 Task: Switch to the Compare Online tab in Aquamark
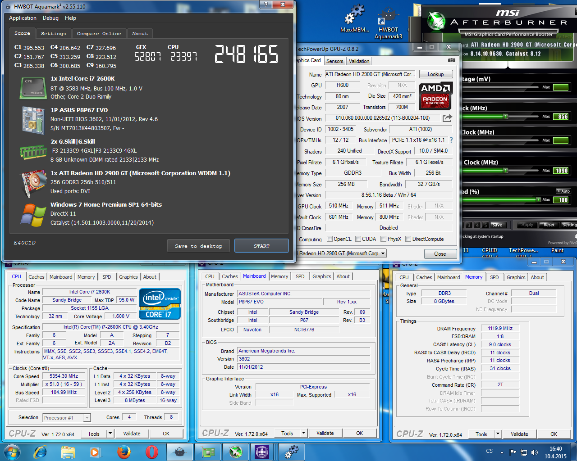click(x=99, y=33)
